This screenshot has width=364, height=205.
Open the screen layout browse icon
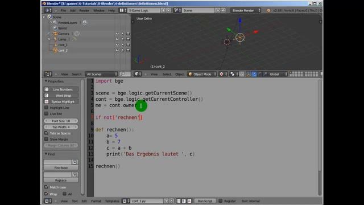coord(123,10)
